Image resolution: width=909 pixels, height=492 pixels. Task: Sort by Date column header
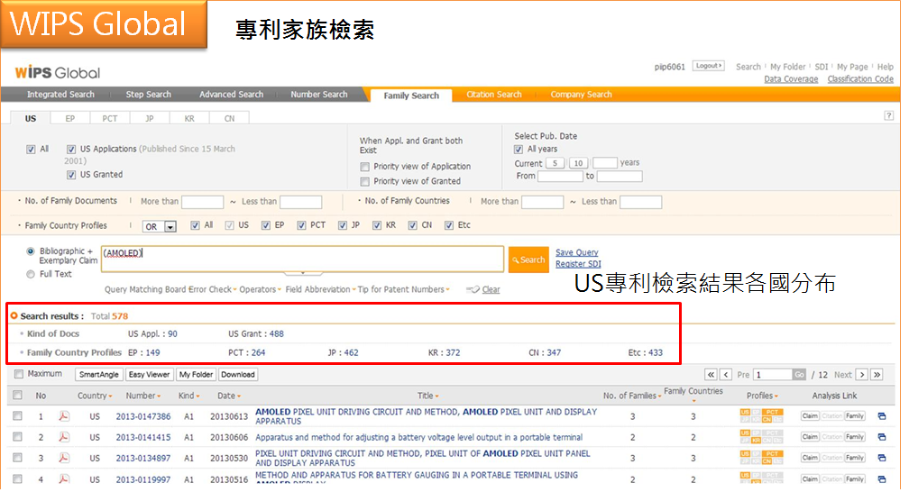click(229, 396)
